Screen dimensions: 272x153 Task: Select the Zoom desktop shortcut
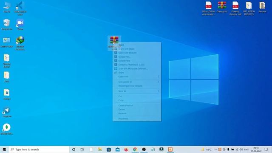(x=20, y=24)
